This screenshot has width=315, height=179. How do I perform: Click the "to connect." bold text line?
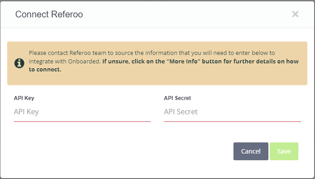click(x=45, y=70)
